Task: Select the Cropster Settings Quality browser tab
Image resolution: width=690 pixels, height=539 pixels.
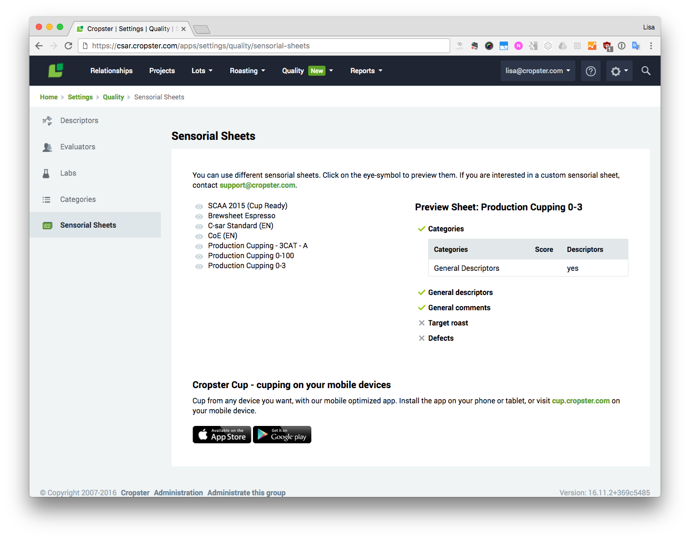Action: point(130,29)
